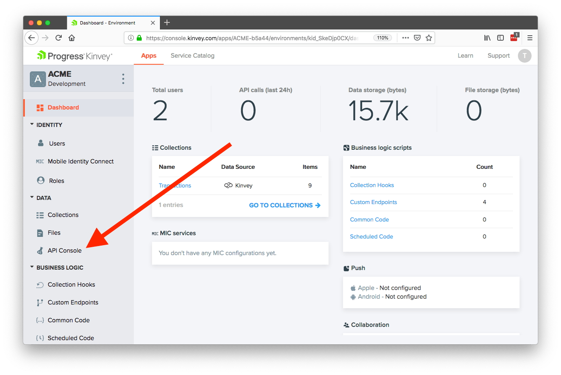Click the browser home icon
The width and height of the screenshot is (561, 375).
(72, 38)
